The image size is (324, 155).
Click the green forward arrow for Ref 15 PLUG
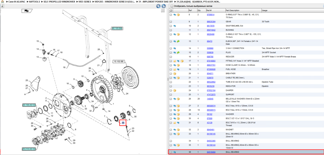point(178,53)
